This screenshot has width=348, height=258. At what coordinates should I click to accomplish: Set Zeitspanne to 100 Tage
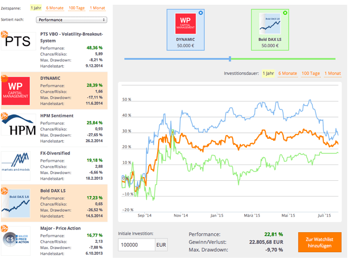[x=76, y=8]
